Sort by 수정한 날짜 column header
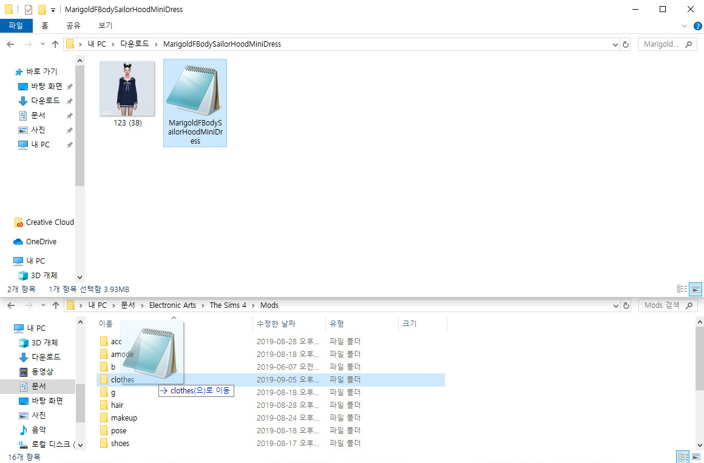The image size is (704, 463). (x=289, y=324)
